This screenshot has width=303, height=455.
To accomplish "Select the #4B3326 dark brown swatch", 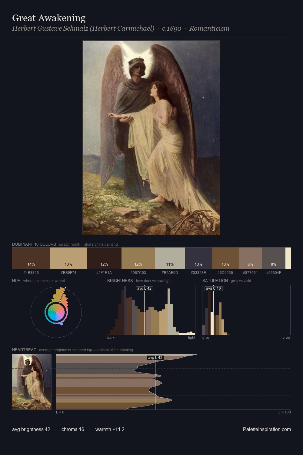I will tap(31, 258).
